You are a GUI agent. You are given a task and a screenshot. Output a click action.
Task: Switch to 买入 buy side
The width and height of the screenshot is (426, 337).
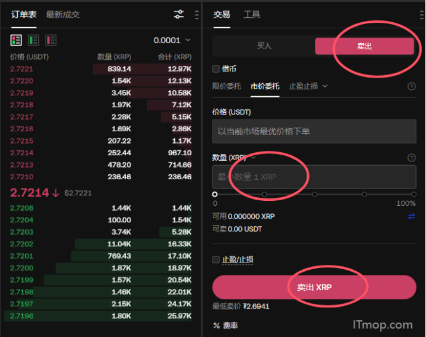coord(264,46)
